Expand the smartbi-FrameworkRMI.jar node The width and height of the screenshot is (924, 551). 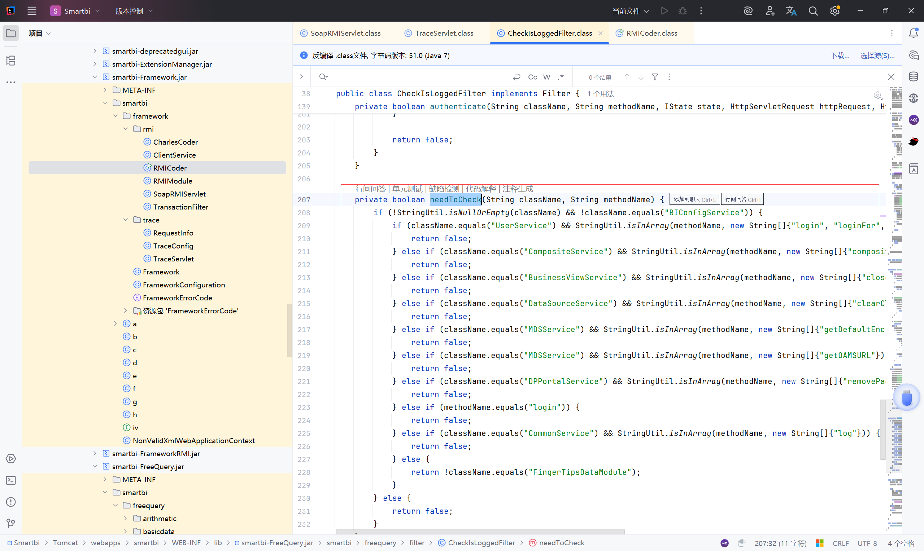[x=95, y=453]
